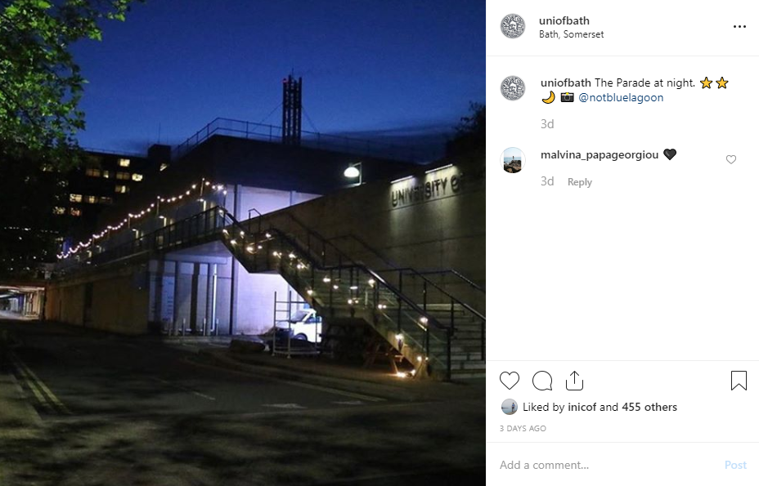
Task: Like malvina_papageorgiou's comment with the small heart
Action: (731, 159)
